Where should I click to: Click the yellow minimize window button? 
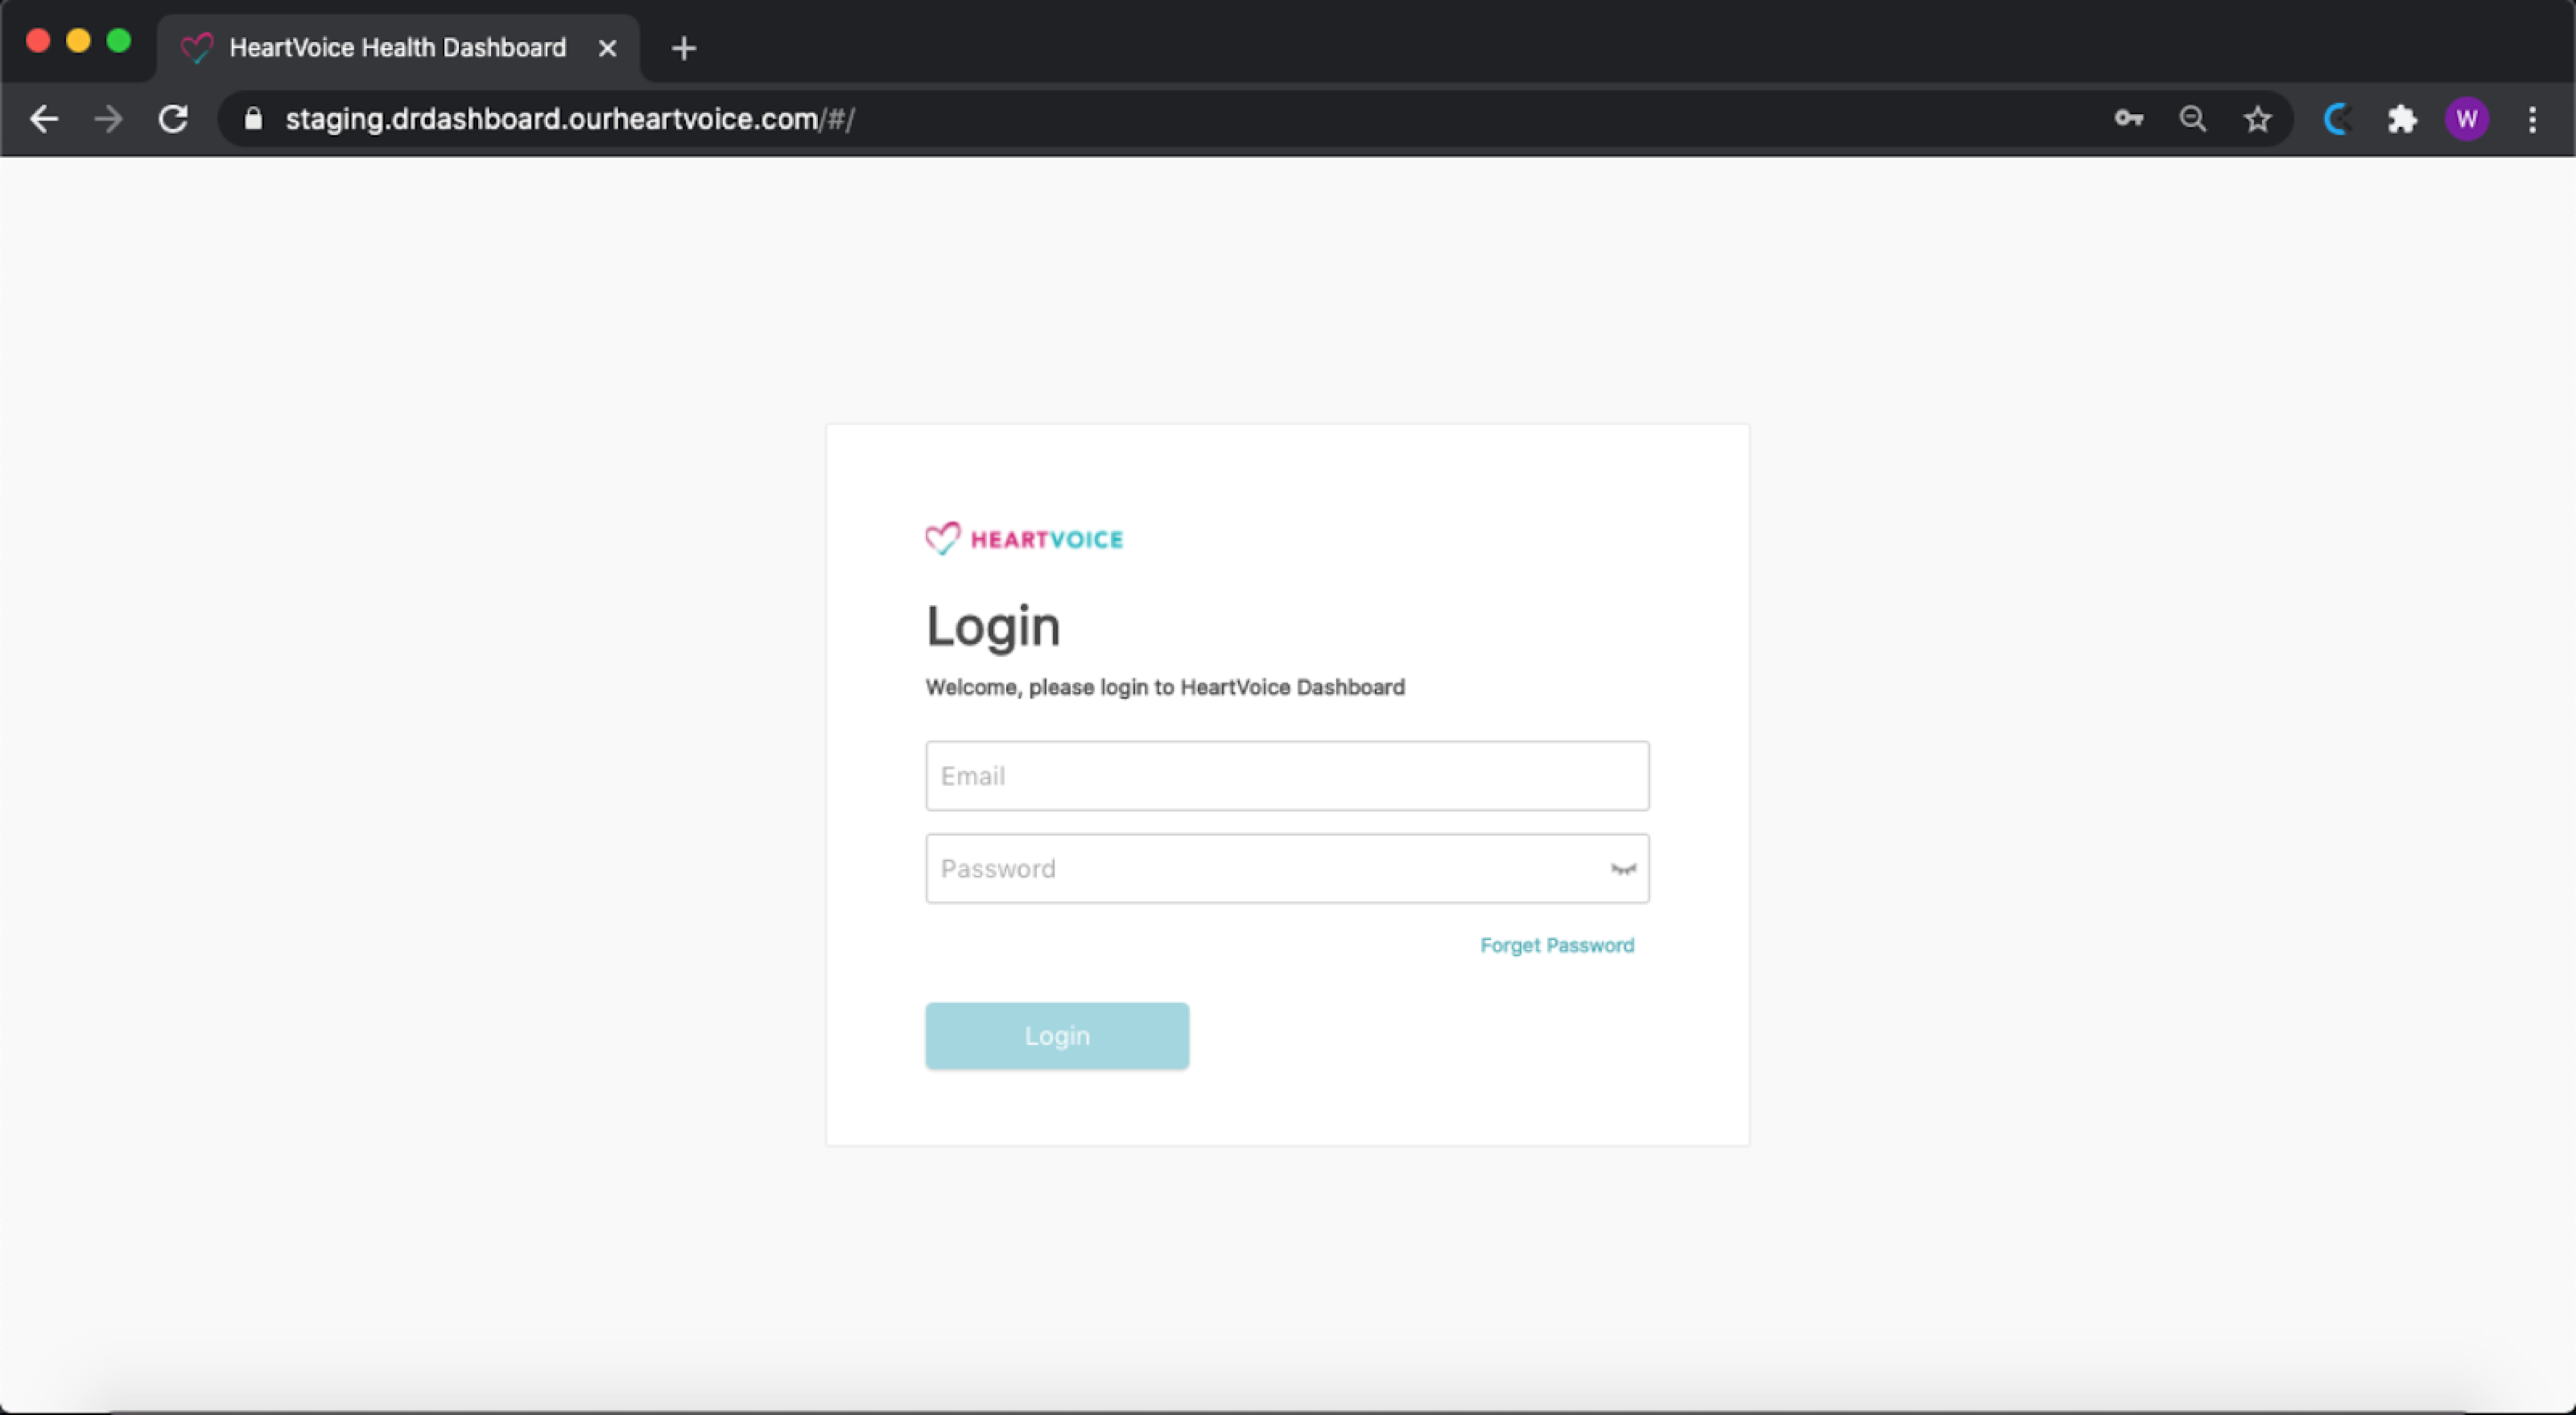point(78,40)
